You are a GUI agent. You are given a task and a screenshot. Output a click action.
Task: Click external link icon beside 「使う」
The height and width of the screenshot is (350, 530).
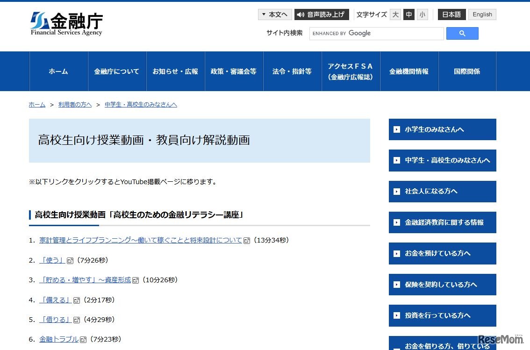[x=70, y=260]
